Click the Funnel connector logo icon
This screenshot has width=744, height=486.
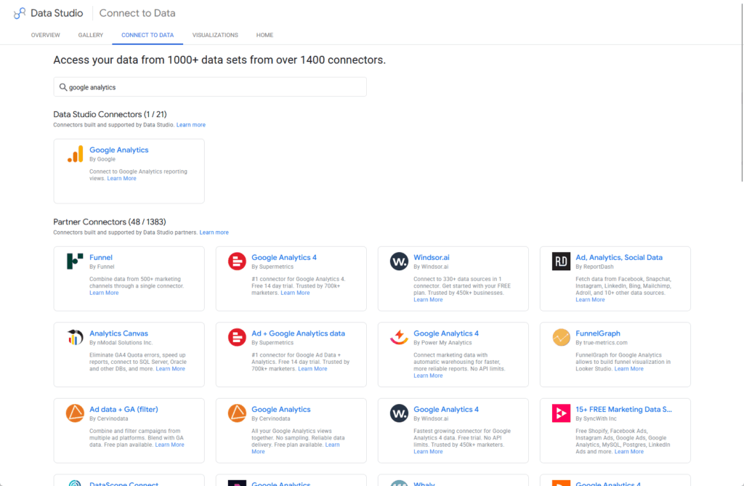(75, 261)
